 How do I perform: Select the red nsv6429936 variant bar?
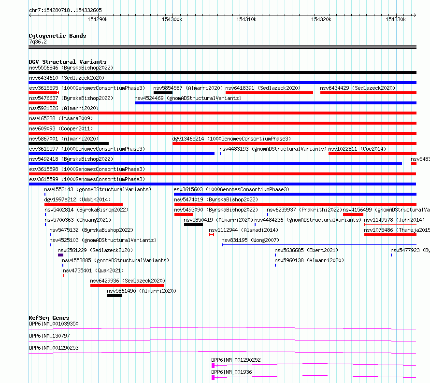click(127, 285)
